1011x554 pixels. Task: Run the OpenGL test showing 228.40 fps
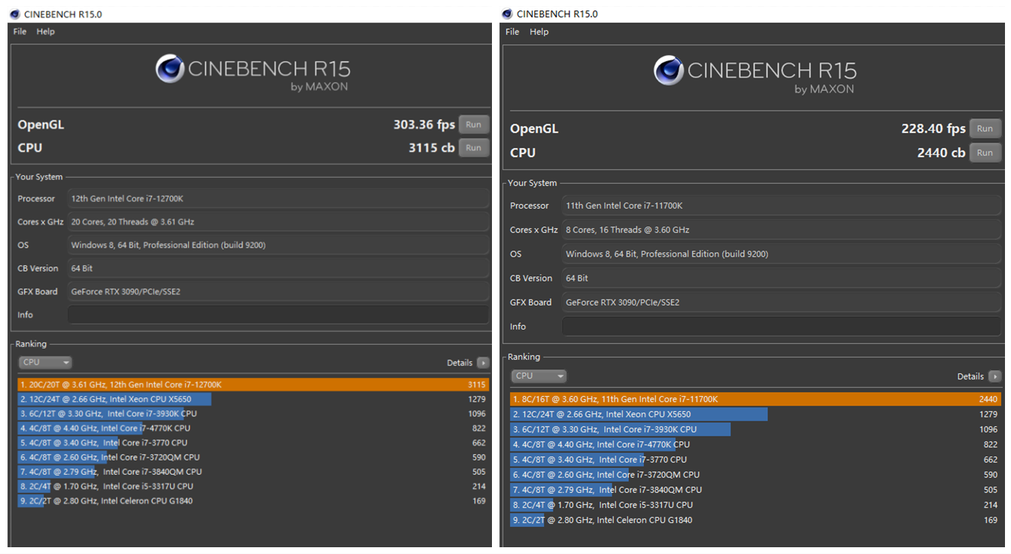pyautogui.click(x=985, y=129)
